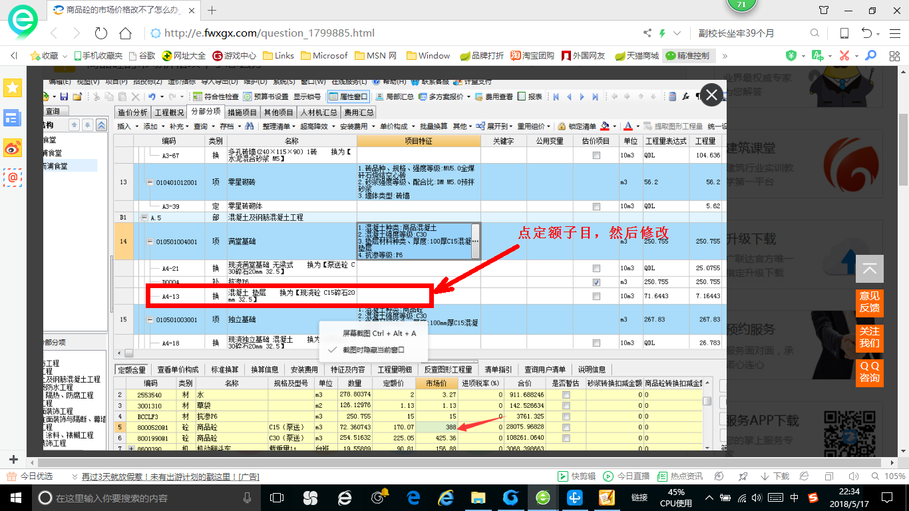Viewport: 909px width, 511px height.
Task: Toggle 是否暂估 checkbox in C15 商品砼 row
Action: [566, 426]
